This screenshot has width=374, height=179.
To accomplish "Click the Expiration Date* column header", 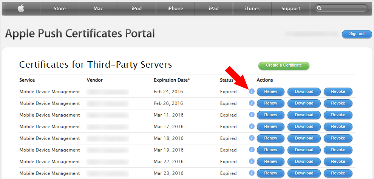I will [172, 80].
